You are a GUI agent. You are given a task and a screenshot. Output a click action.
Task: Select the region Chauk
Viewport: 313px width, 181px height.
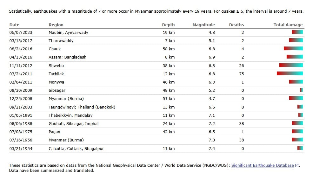click(55, 49)
